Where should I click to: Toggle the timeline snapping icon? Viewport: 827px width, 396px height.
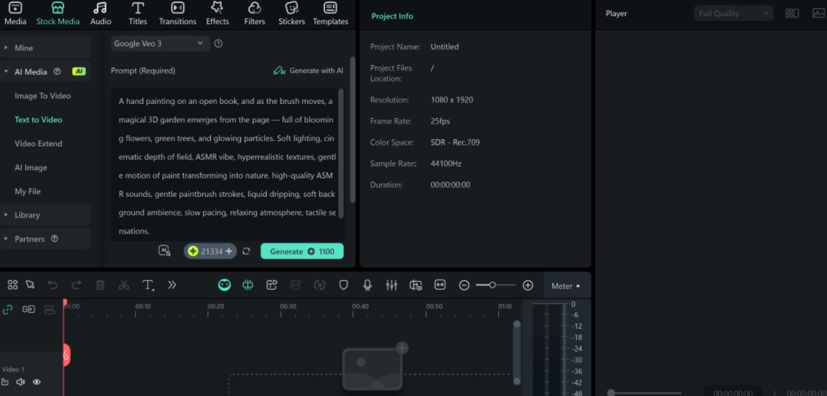(x=248, y=285)
